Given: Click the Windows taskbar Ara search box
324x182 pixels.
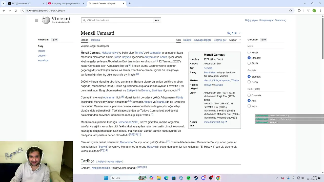Looking at the screenshot, I should 129,178.
